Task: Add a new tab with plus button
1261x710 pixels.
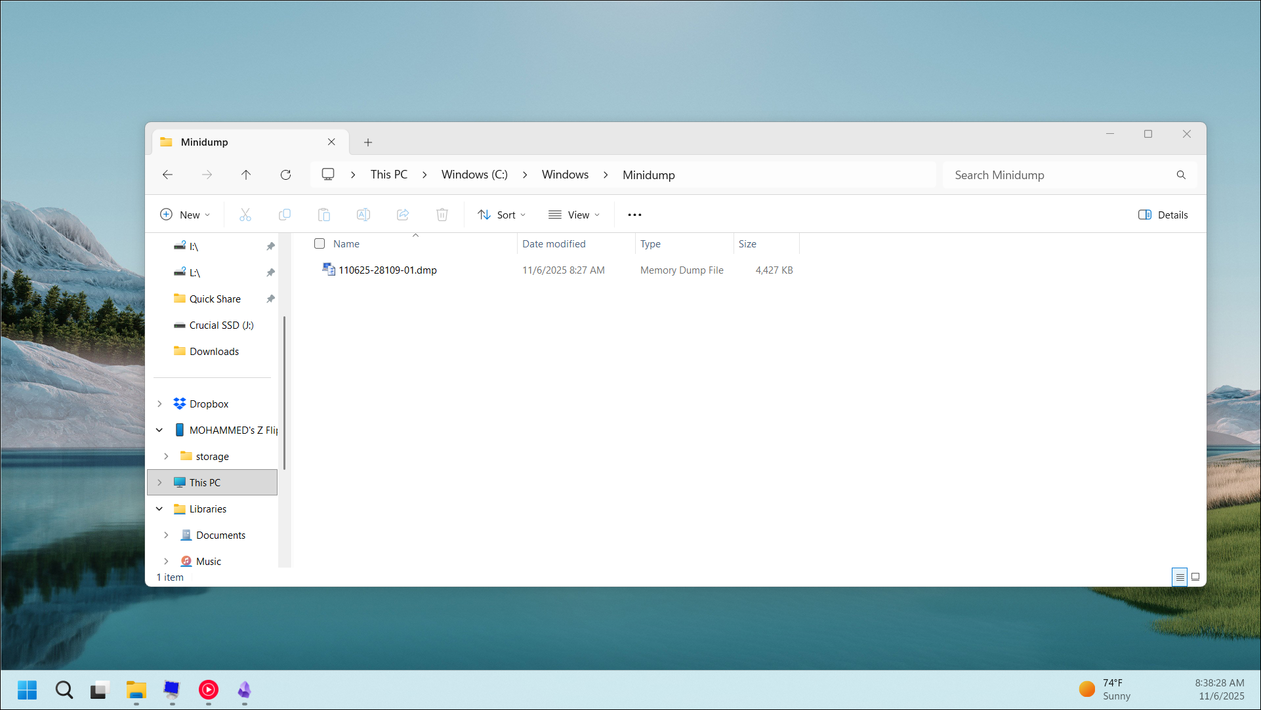Action: [x=368, y=142]
